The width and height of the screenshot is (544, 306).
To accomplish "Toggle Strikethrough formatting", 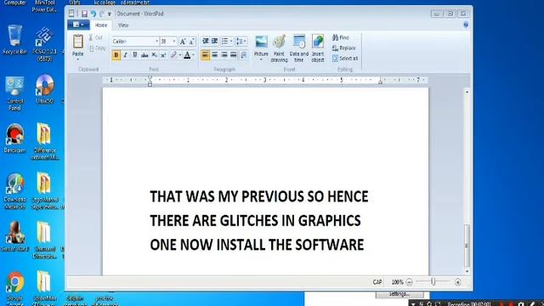I will click(x=144, y=55).
